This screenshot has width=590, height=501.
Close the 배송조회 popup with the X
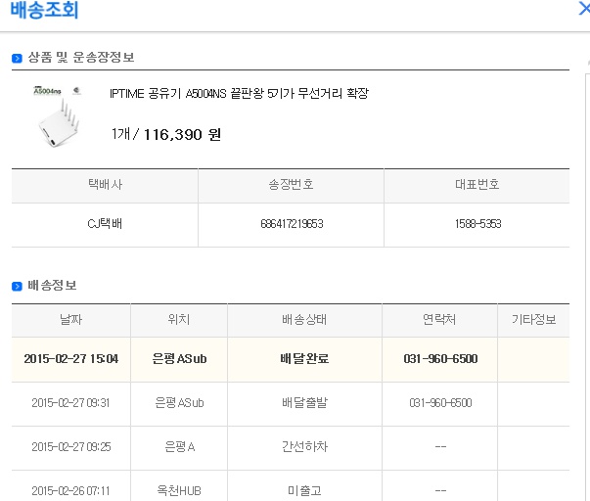click(584, 8)
